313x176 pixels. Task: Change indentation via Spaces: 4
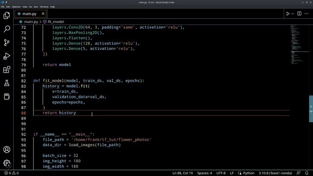tap(204, 173)
